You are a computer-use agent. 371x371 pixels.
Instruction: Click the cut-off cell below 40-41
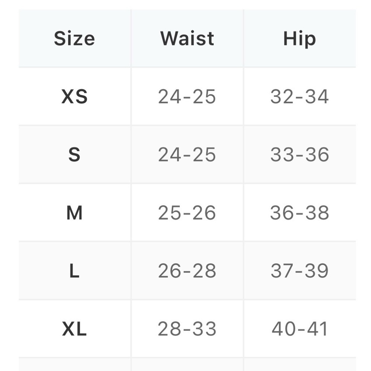point(299,365)
